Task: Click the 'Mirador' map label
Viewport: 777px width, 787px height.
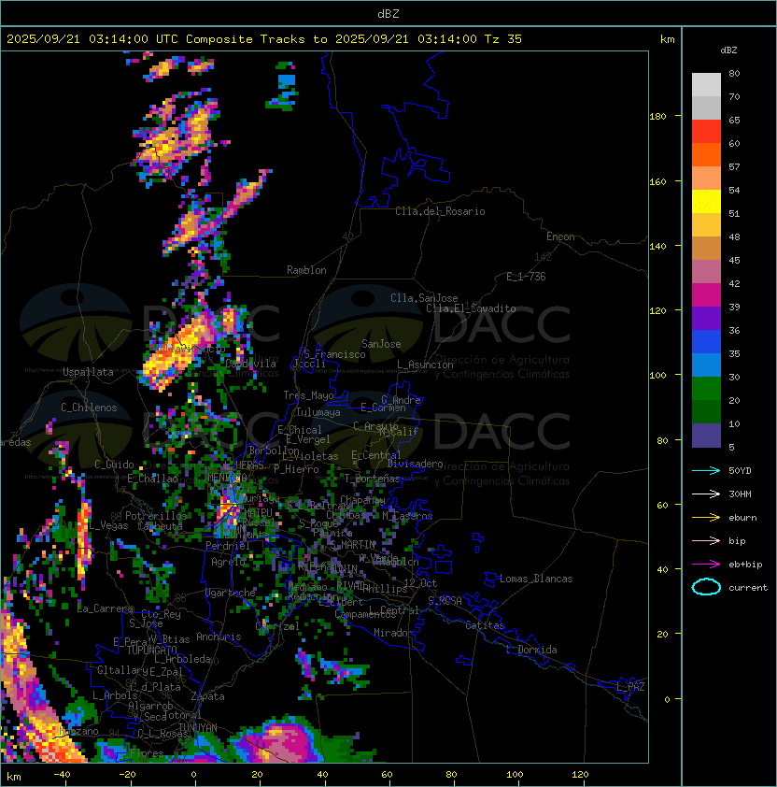Action: [394, 633]
